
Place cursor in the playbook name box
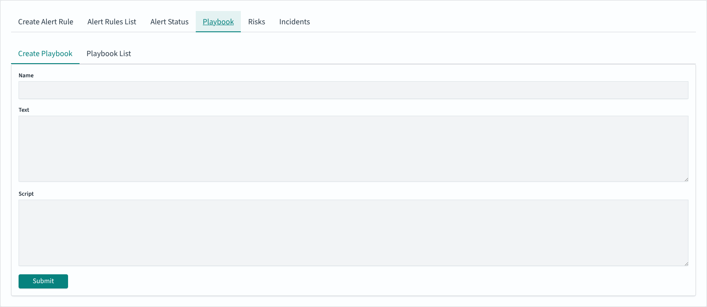click(x=353, y=90)
